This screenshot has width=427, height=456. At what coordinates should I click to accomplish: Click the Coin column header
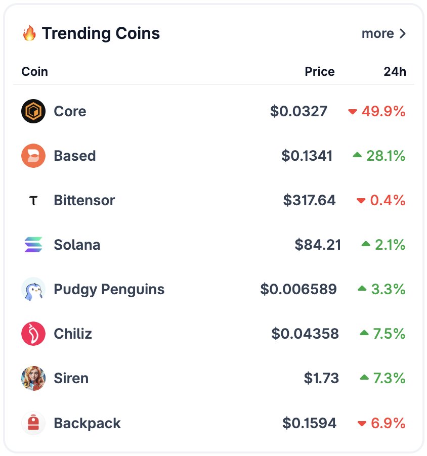(x=34, y=72)
